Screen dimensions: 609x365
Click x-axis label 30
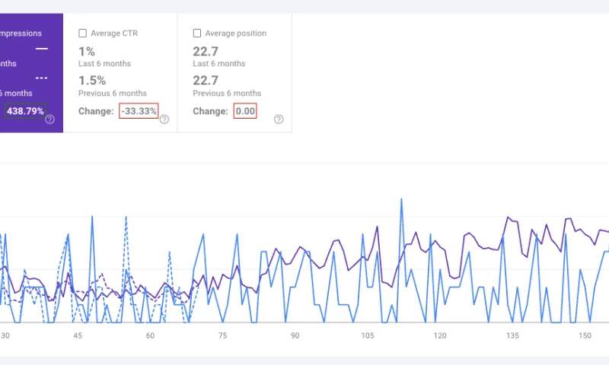click(x=5, y=335)
